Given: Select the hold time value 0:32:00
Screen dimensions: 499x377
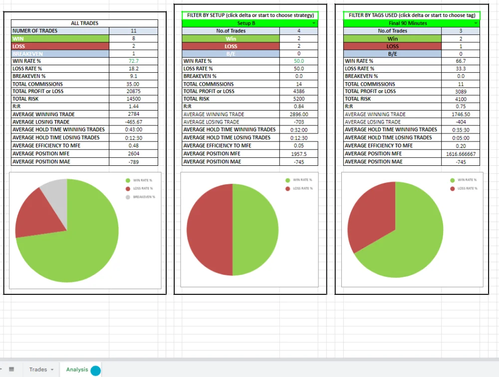Looking at the screenshot, I should coord(299,129).
